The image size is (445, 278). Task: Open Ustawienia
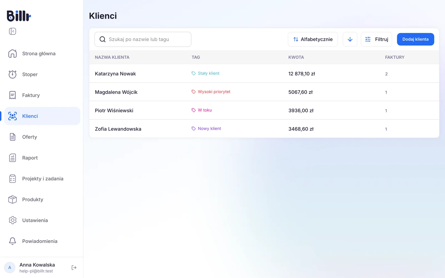coord(42,220)
